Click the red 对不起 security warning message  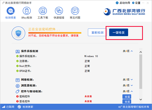pos(53,36)
